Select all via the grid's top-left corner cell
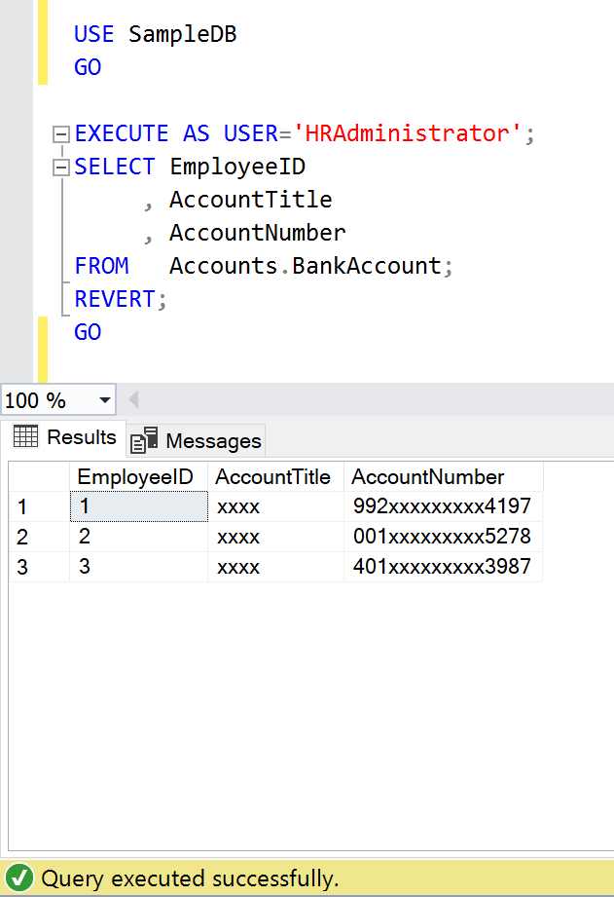The width and height of the screenshot is (614, 897). (39, 476)
